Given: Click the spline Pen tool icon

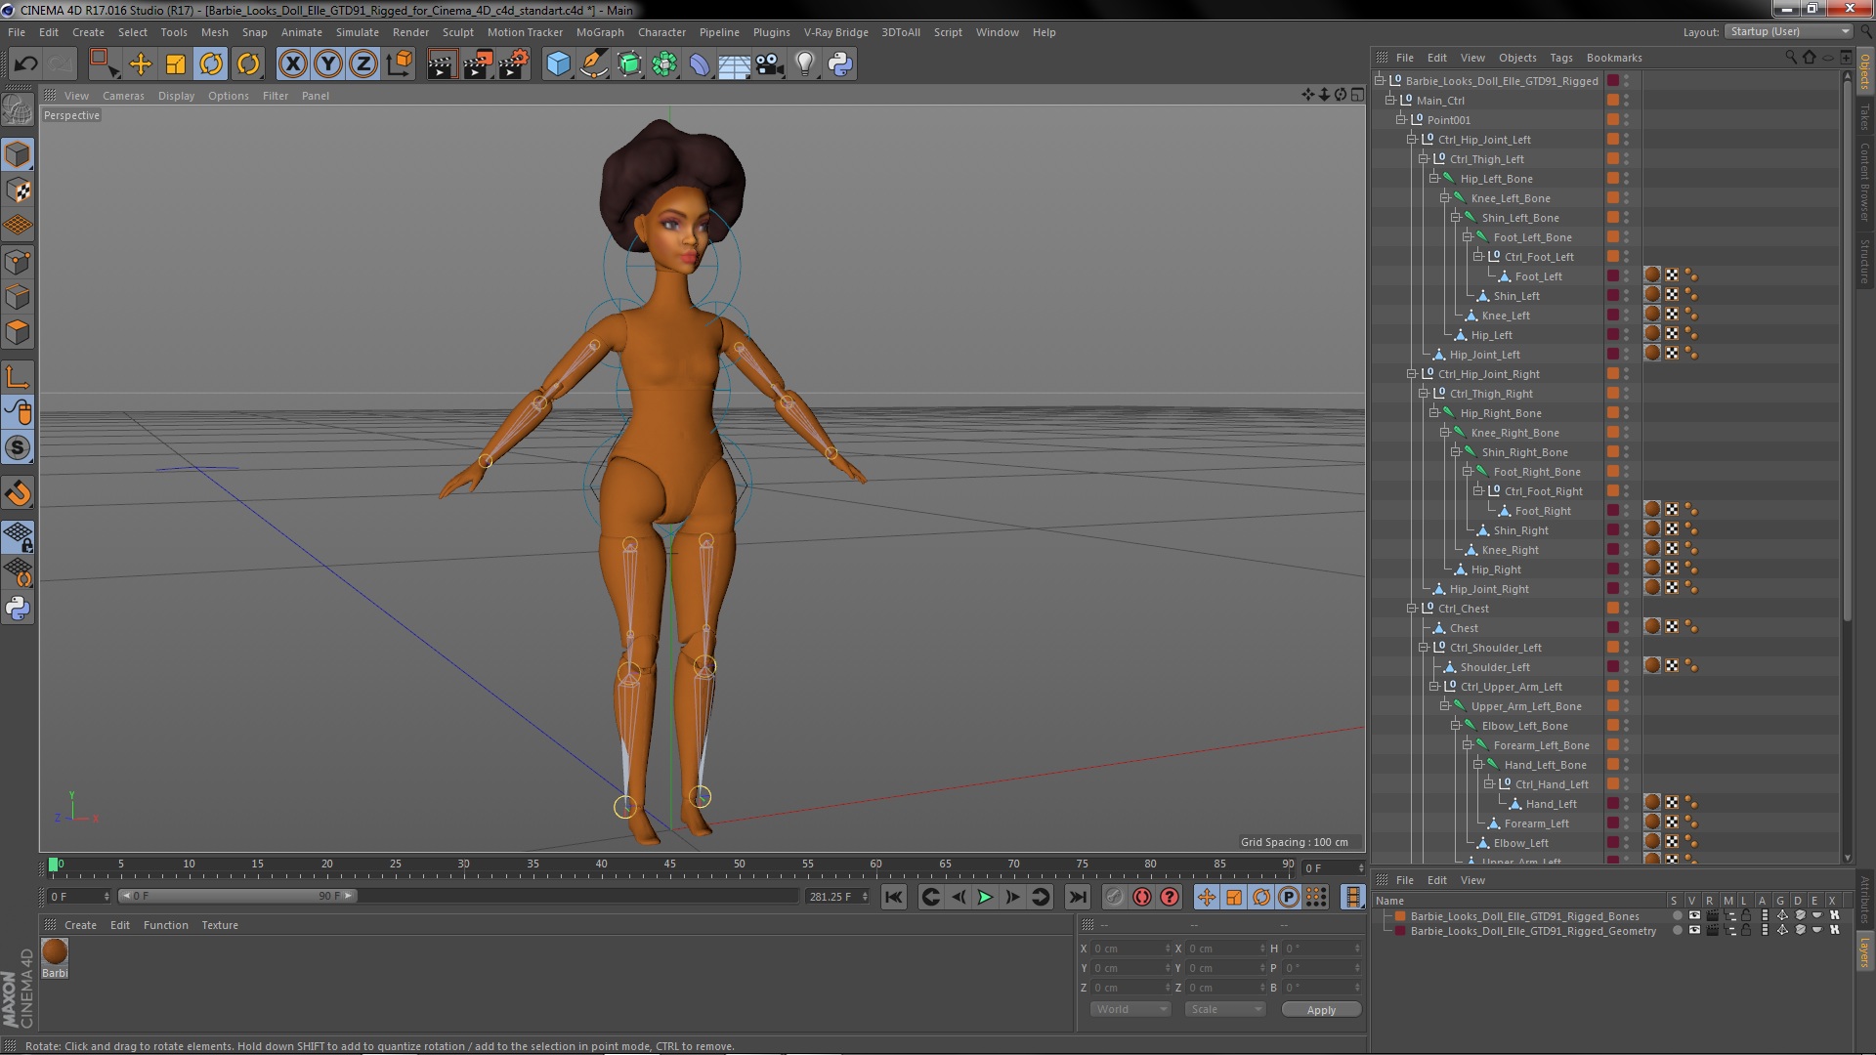Looking at the screenshot, I should click(x=593, y=64).
